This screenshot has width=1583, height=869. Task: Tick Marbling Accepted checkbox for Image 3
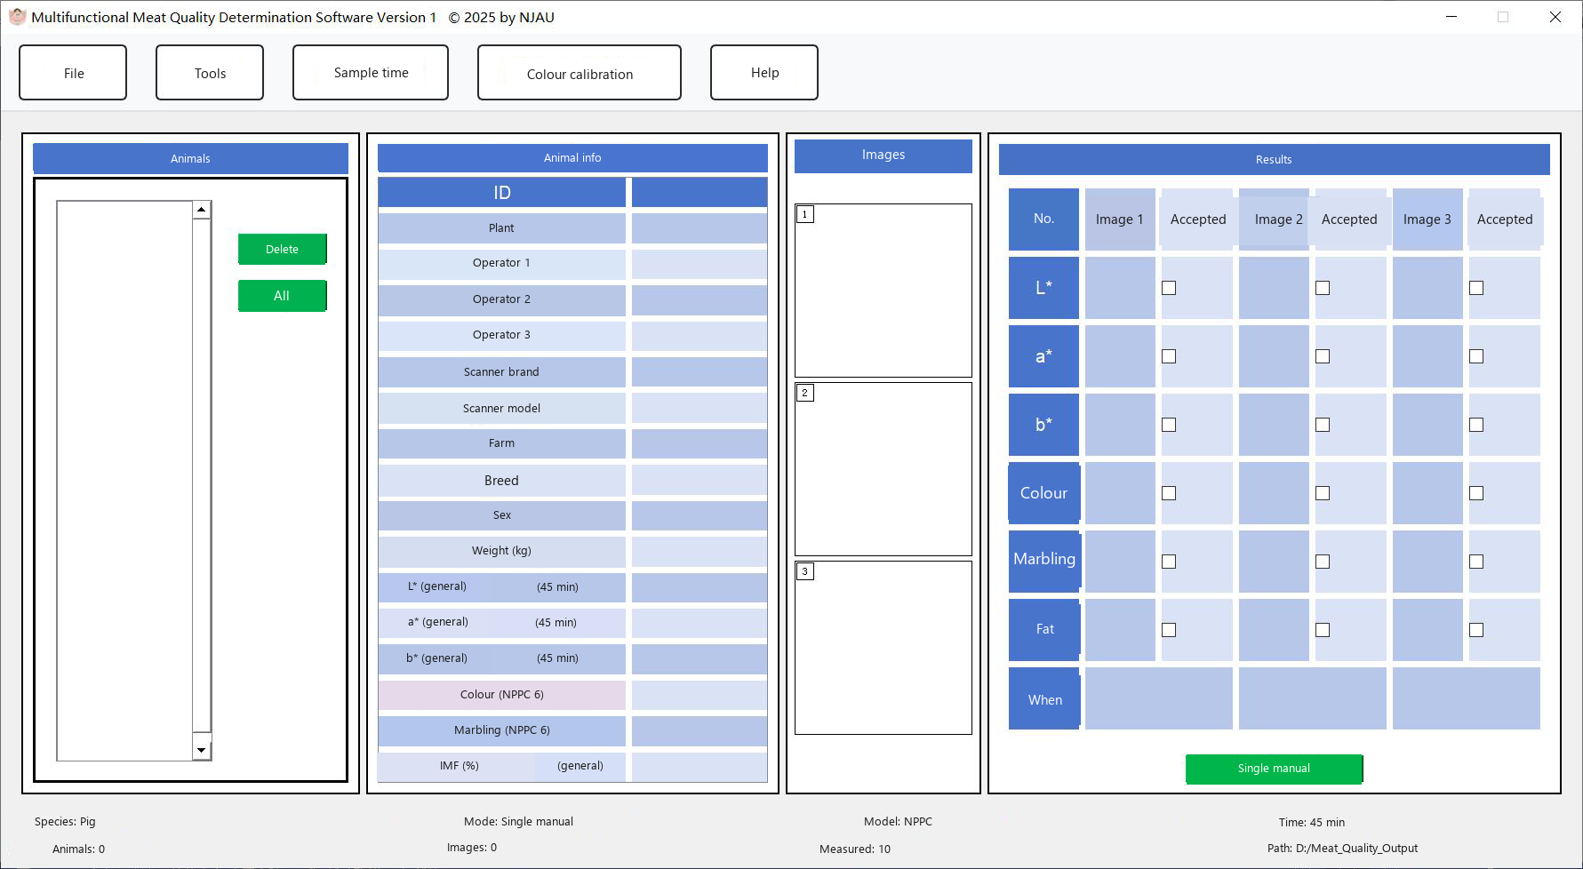pyautogui.click(x=1476, y=562)
